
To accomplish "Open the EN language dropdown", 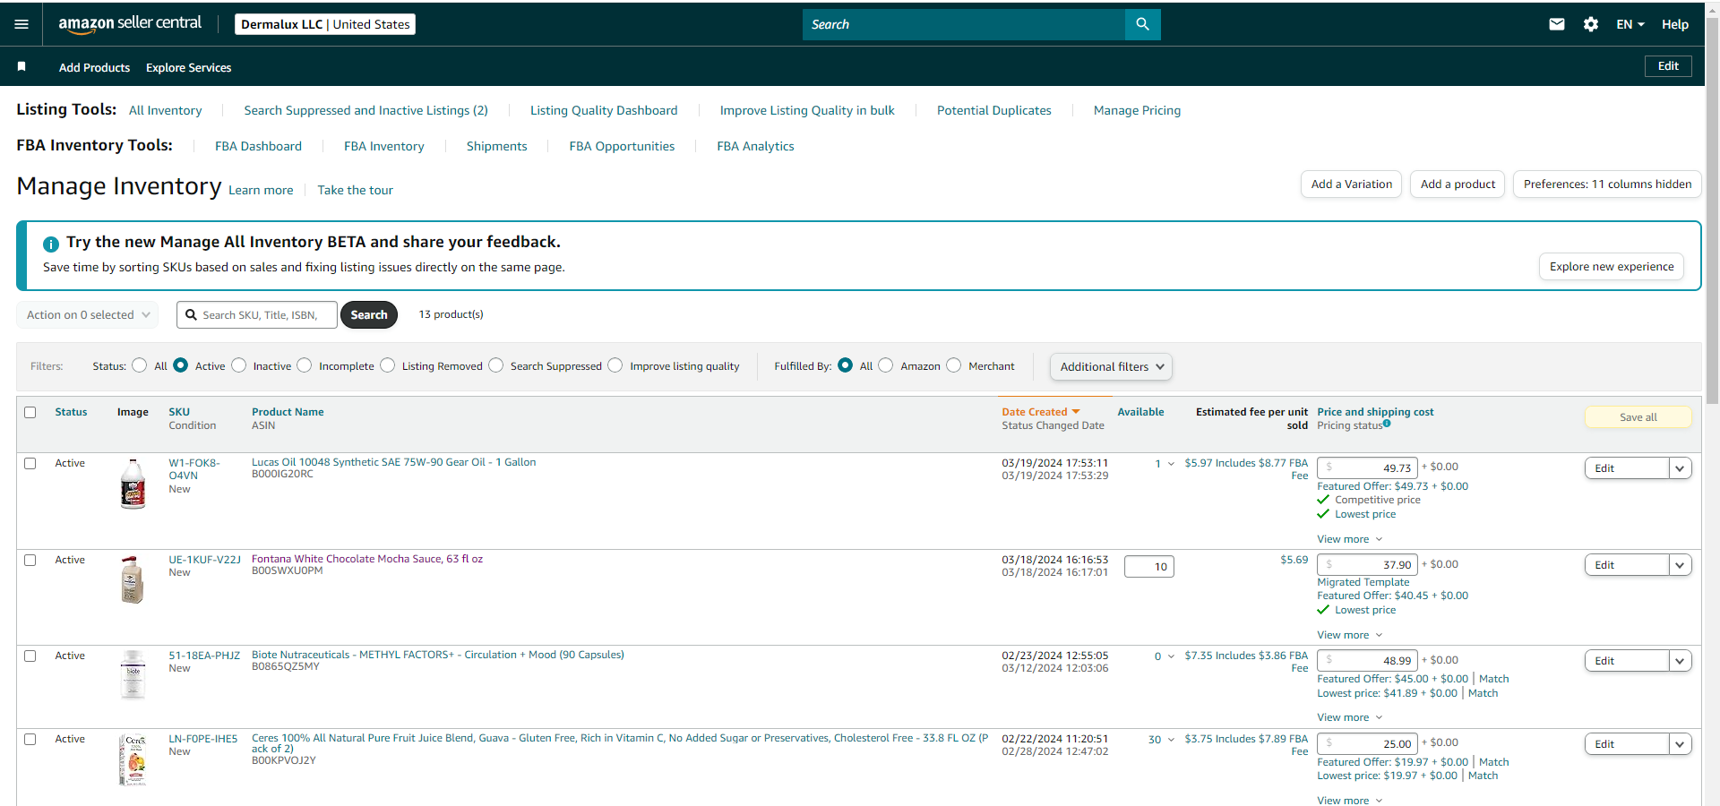I will click(1630, 24).
